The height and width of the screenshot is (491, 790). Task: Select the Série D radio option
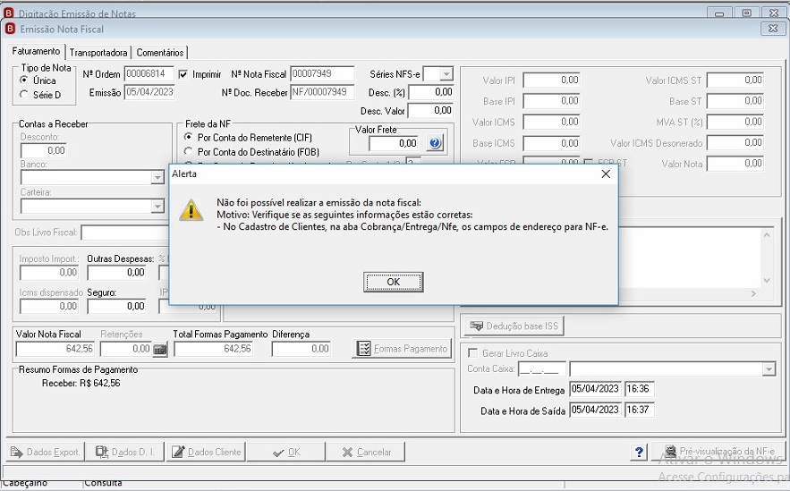point(24,95)
